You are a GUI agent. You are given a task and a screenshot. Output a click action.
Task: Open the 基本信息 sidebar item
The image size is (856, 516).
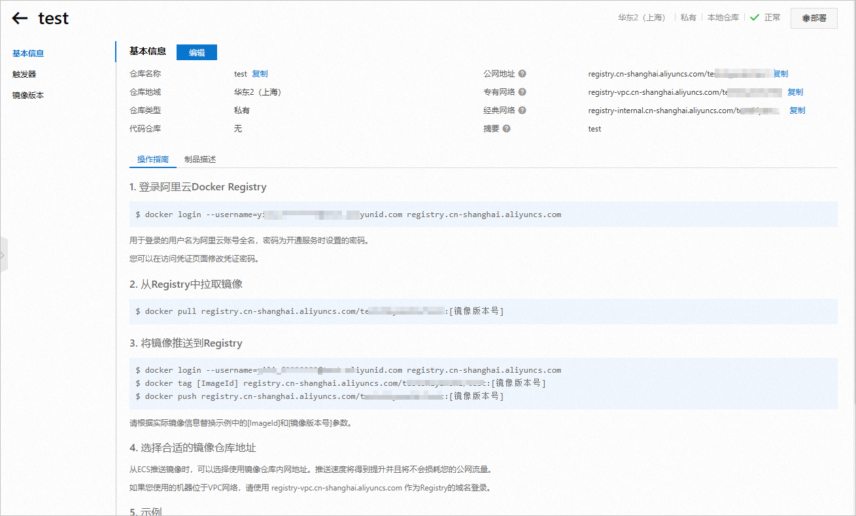point(28,54)
